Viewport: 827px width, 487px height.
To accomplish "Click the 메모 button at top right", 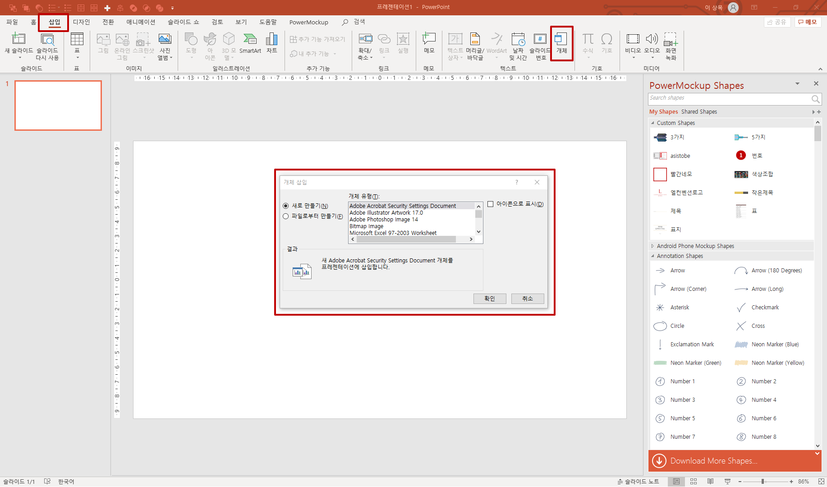I will click(808, 22).
